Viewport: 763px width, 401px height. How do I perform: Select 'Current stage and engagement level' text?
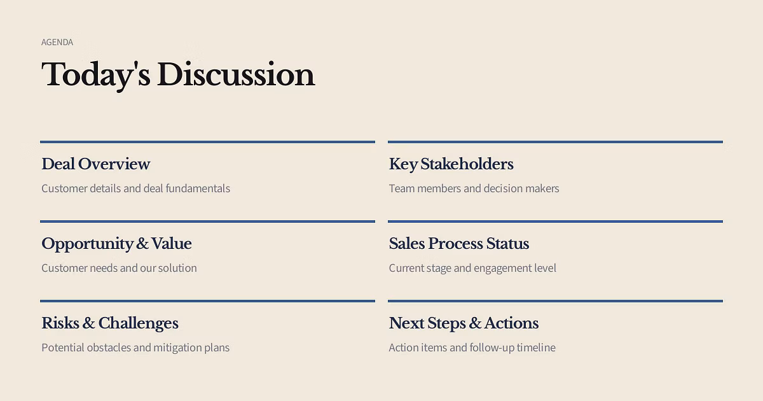pos(472,268)
